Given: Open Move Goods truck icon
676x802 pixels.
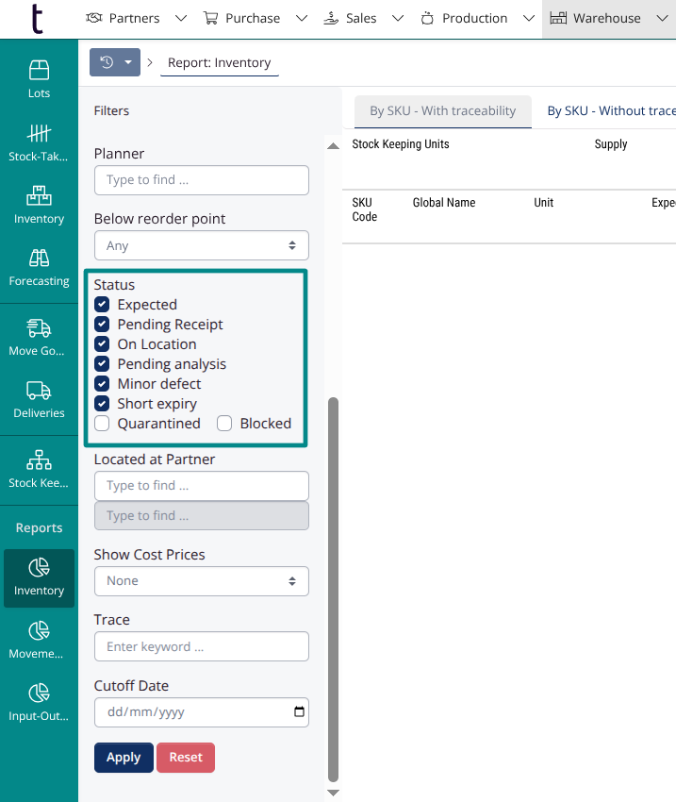Looking at the screenshot, I should [x=39, y=328].
